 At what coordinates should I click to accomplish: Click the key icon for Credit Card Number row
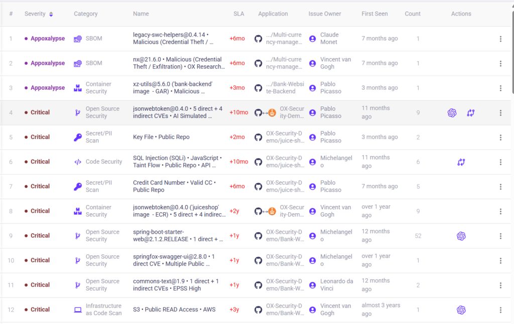coord(78,187)
